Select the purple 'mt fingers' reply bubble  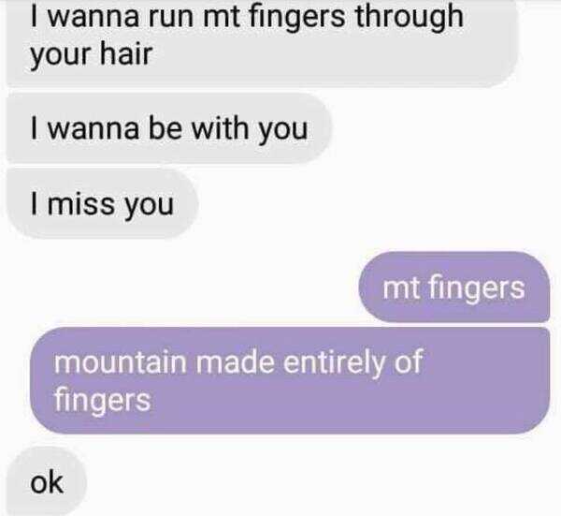click(454, 287)
